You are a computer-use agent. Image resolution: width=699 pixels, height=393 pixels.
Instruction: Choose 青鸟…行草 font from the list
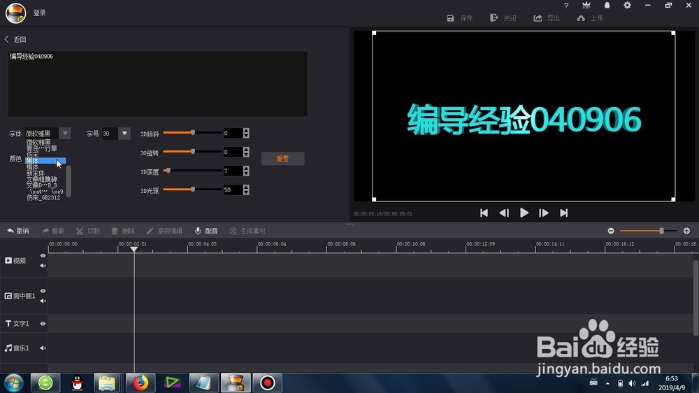point(41,148)
